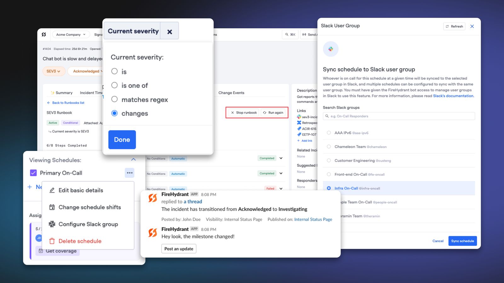The height and width of the screenshot is (283, 504).
Task: Click the Get coverage button
Action: pos(58,251)
